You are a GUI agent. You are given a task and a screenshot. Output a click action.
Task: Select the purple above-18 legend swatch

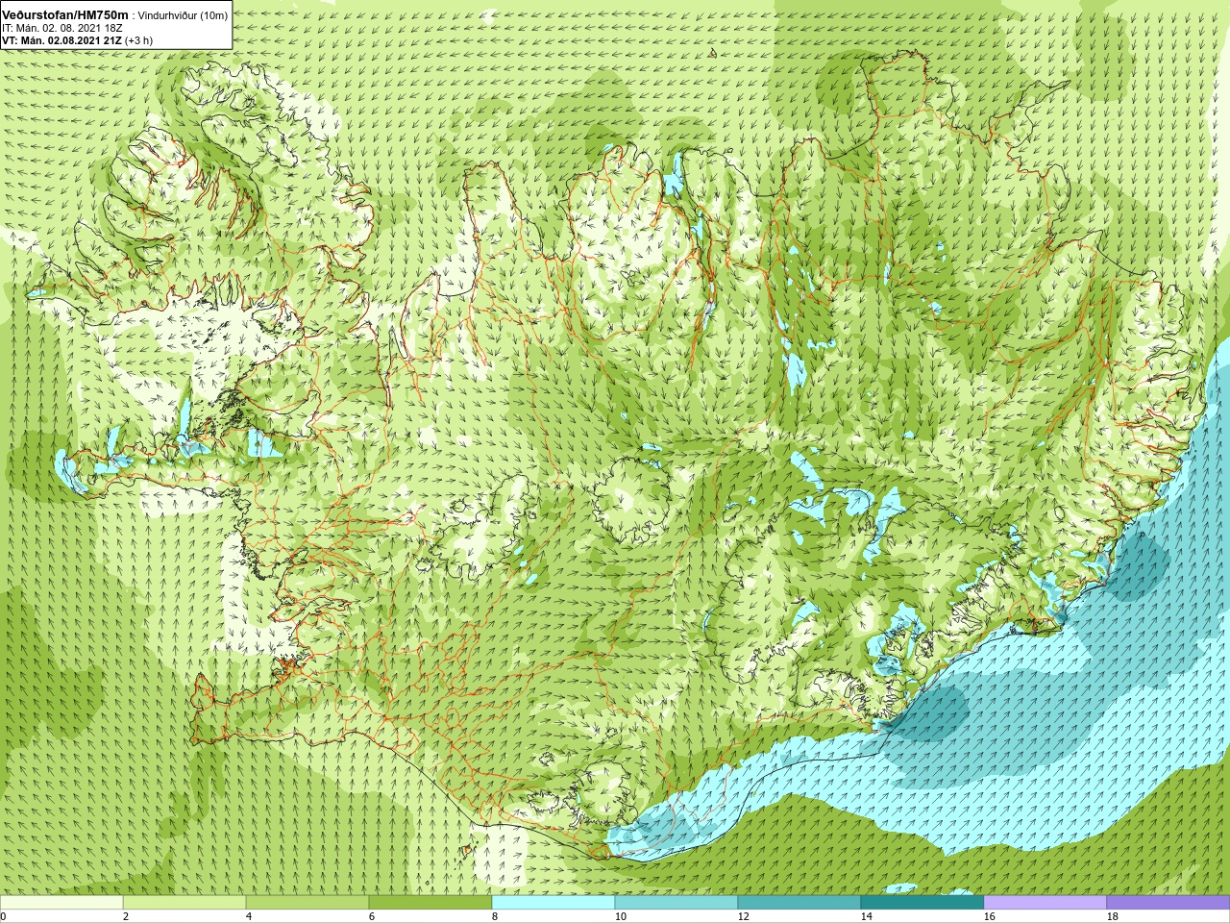[1168, 903]
